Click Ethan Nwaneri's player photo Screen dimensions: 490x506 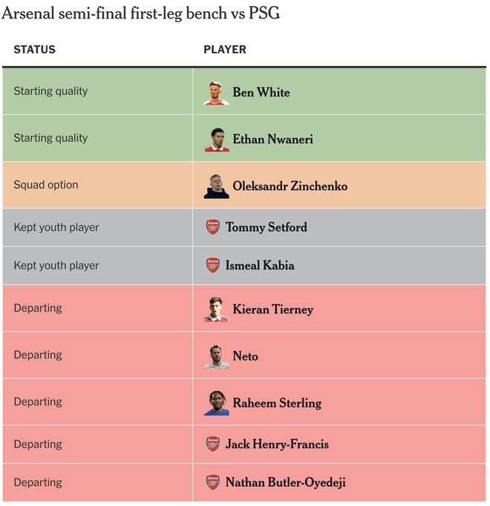[x=216, y=139]
